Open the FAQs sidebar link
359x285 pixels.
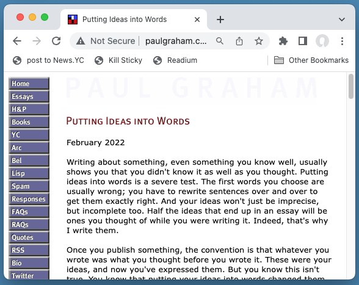tap(29, 212)
